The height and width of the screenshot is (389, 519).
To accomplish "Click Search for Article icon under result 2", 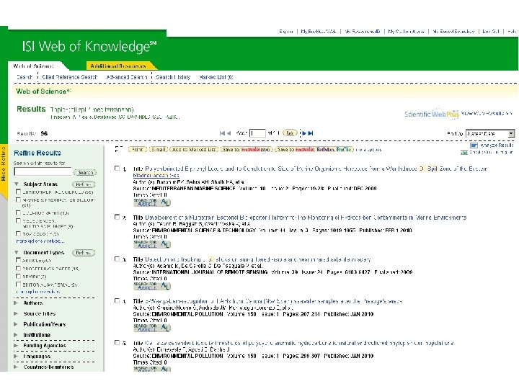I will (152, 244).
